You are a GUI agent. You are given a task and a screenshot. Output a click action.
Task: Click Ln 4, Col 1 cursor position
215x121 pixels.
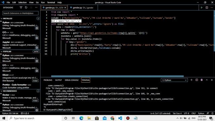pyautogui.click(x=160, y=114)
